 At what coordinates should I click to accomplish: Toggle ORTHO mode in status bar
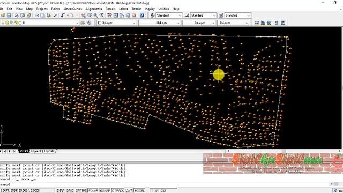click(x=81, y=191)
